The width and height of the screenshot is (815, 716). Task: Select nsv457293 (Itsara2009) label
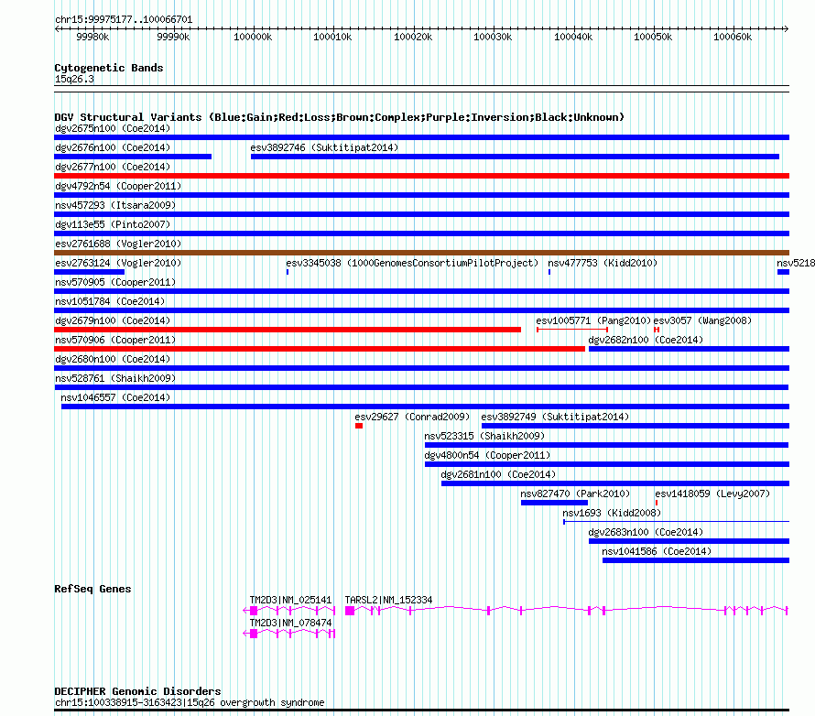[115, 205]
